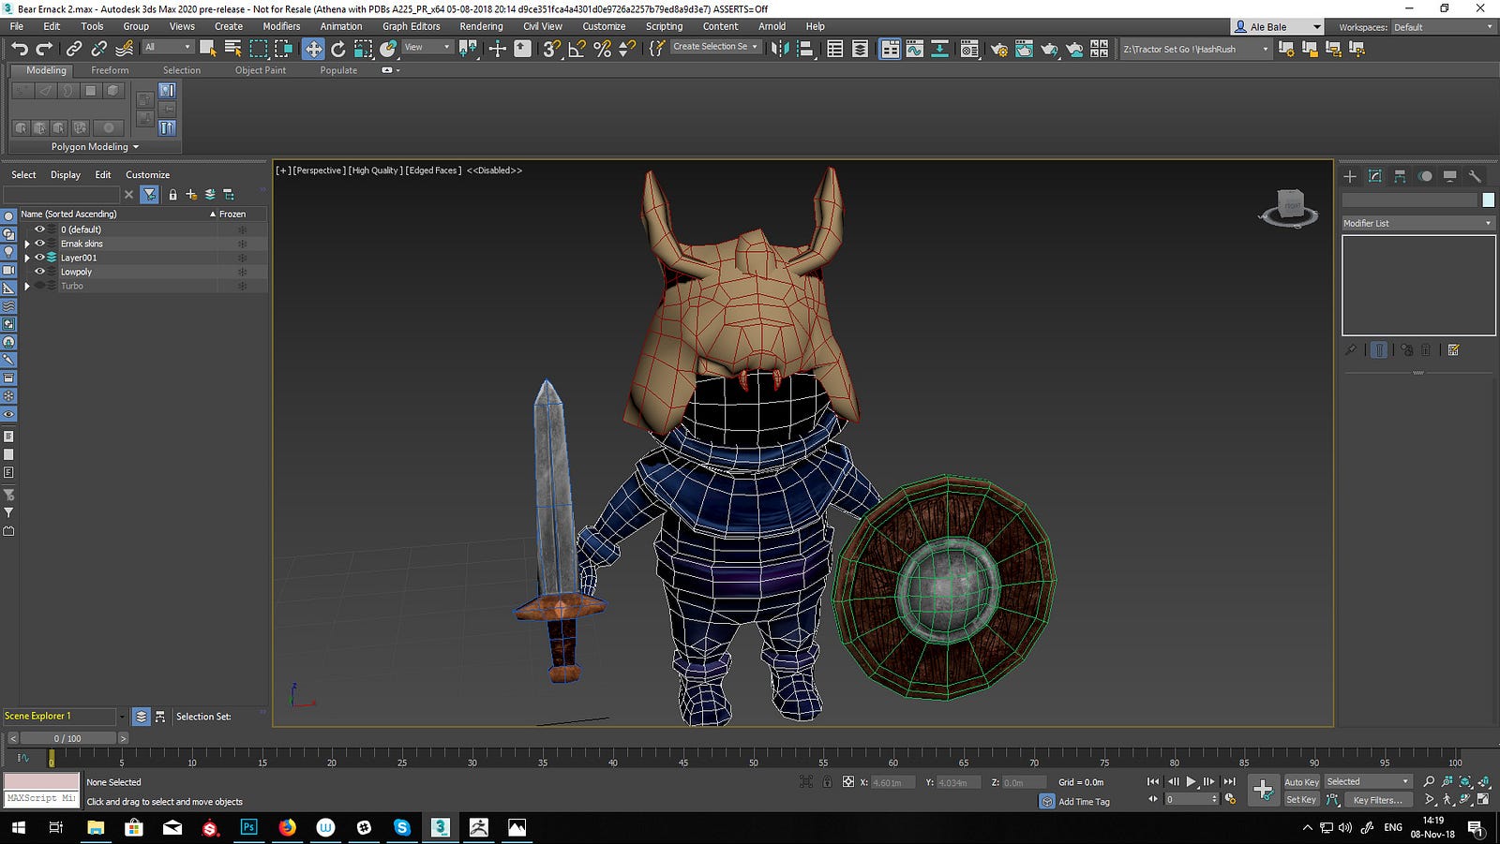The image size is (1500, 844).
Task: Switch to the Object Paint ribbon tab
Action: pyautogui.click(x=261, y=70)
